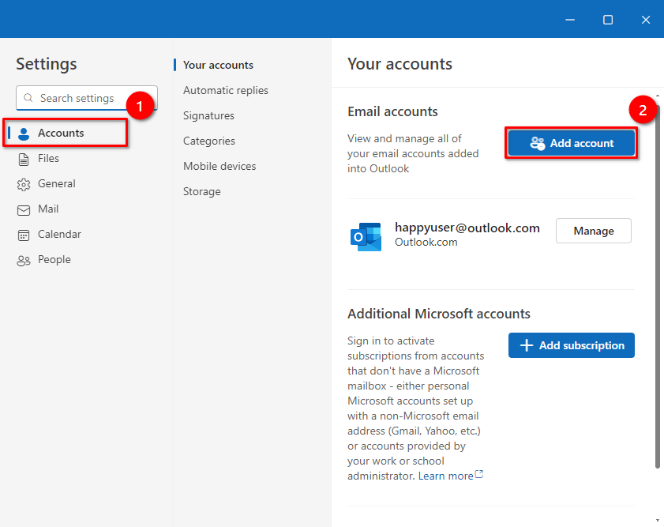Follow the Learn more link
664x527 pixels.
click(x=445, y=476)
